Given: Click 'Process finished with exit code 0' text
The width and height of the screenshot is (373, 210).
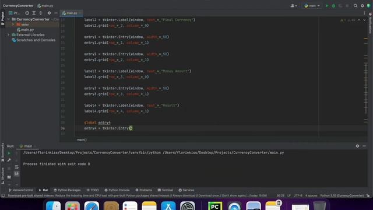Looking at the screenshot, I should [x=57, y=164].
